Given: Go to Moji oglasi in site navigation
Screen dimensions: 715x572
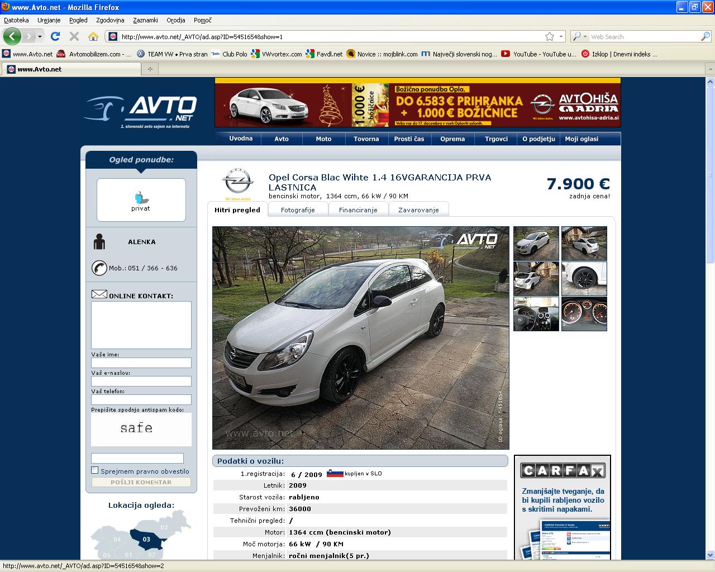Looking at the screenshot, I should point(581,139).
